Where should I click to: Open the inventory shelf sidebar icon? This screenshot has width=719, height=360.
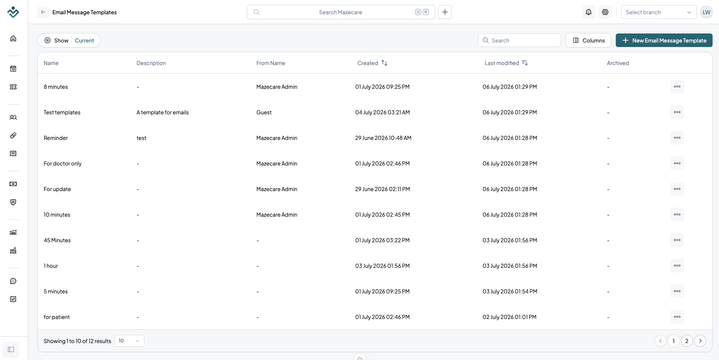[13, 232]
